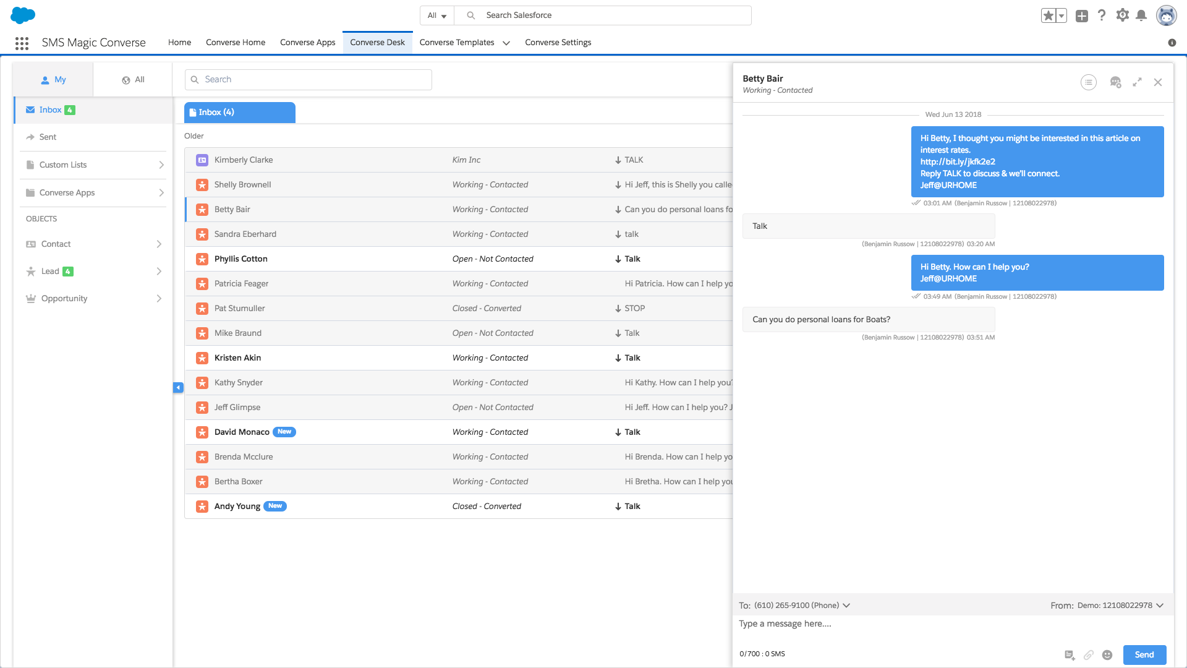Switch to the My conversations view
The height and width of the screenshot is (668, 1187).
point(53,80)
